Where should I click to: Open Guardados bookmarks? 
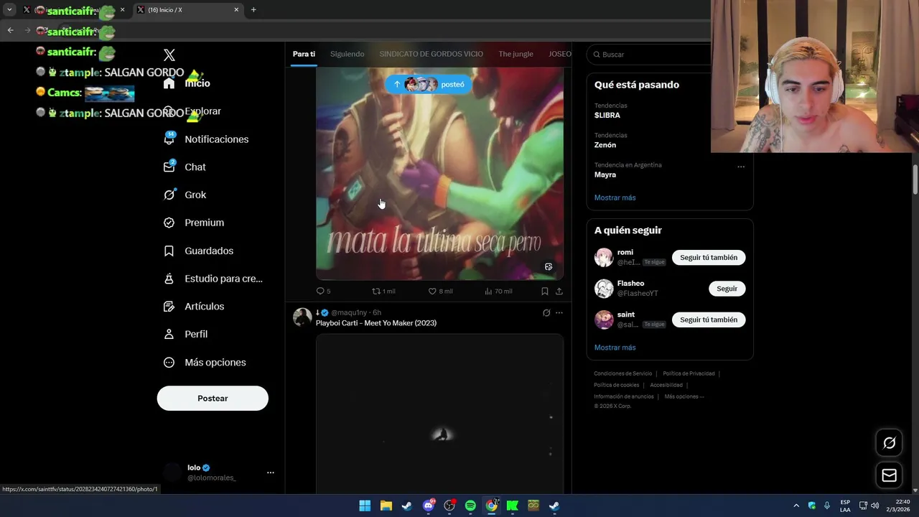coord(198,251)
